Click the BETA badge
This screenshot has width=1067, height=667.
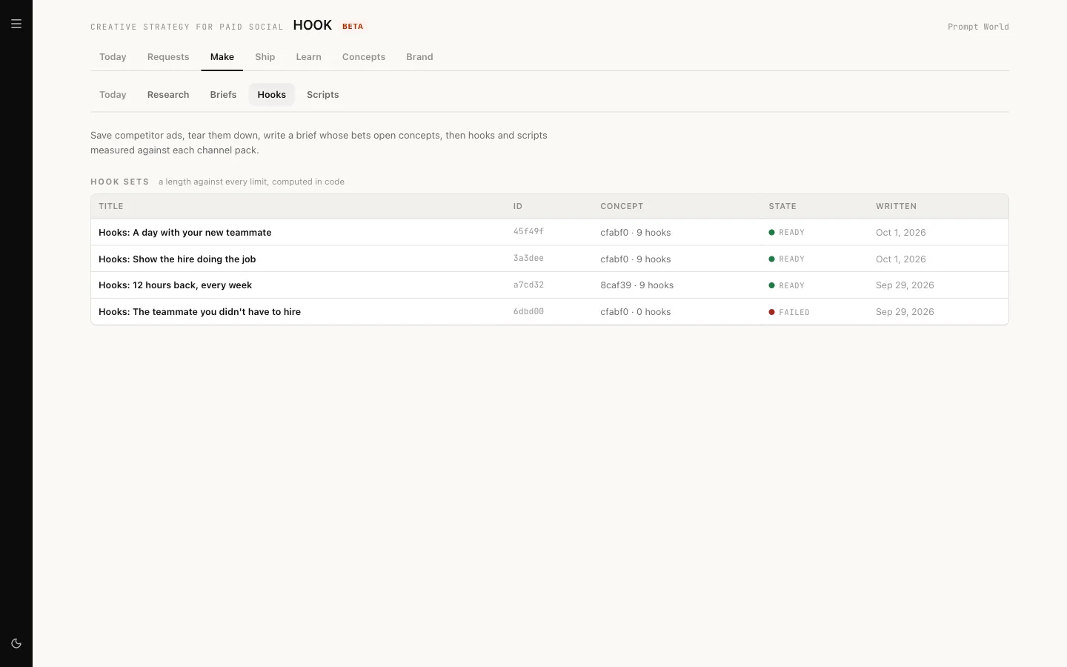[x=353, y=27]
